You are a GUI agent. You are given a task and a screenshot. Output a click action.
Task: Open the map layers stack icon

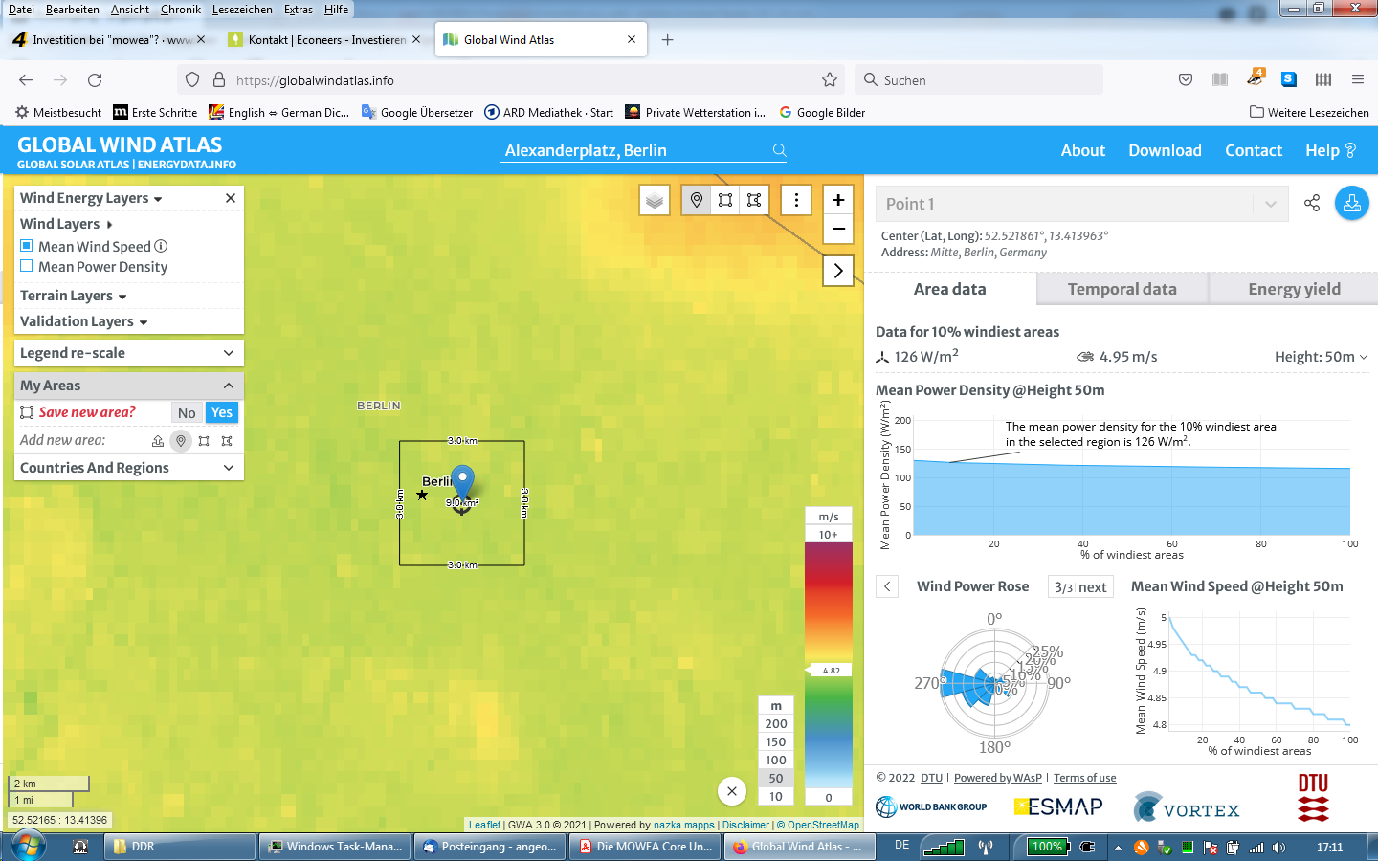tap(655, 201)
